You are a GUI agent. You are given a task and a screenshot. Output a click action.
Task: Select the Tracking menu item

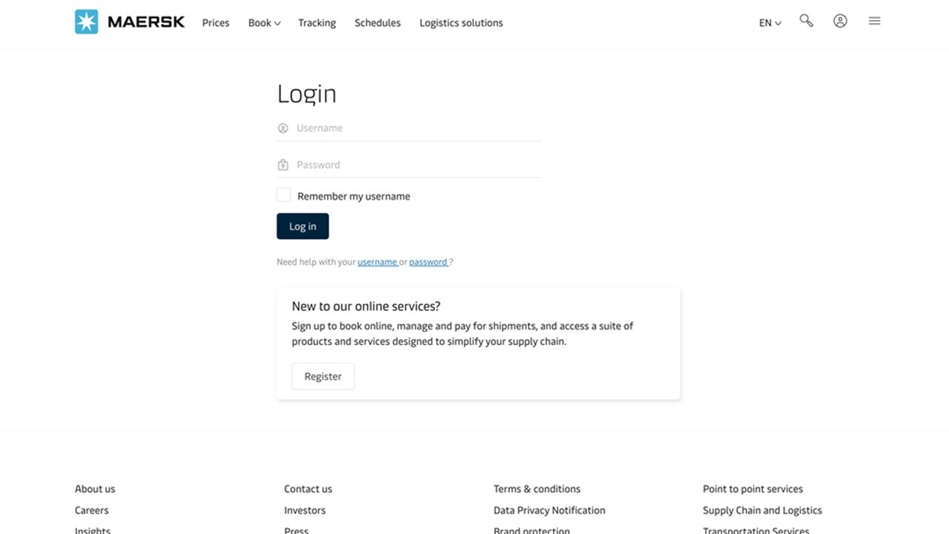point(317,23)
